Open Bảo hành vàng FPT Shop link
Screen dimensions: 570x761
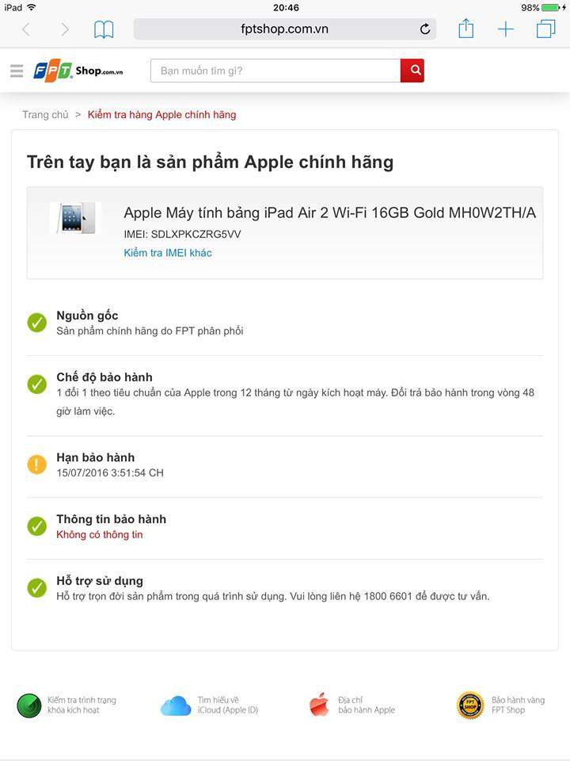[x=500, y=706]
